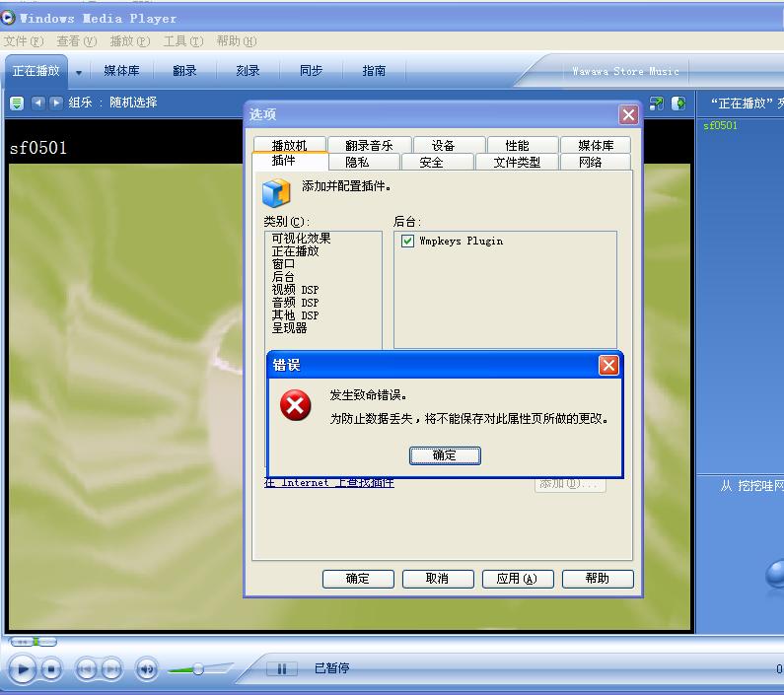Click the find plugins on Internet link
The image size is (784, 695).
coord(329,482)
